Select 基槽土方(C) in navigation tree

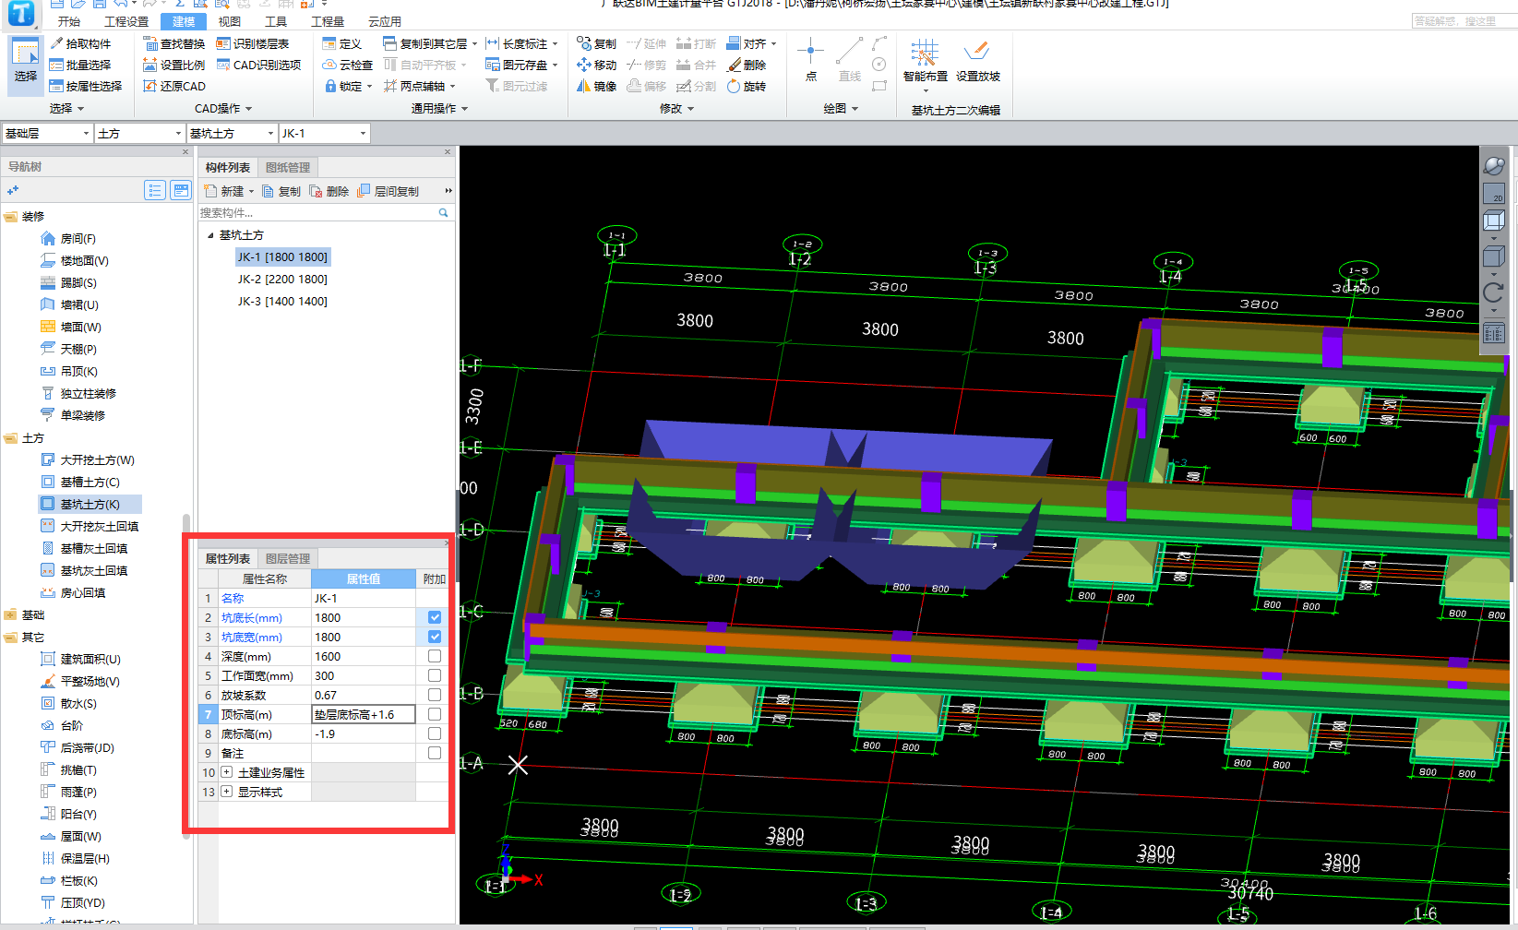pos(90,482)
